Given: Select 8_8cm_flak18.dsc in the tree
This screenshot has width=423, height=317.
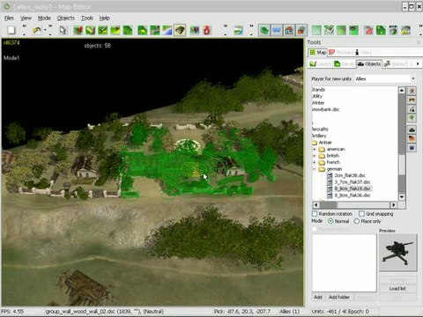Looking at the screenshot, I should 352,188.
